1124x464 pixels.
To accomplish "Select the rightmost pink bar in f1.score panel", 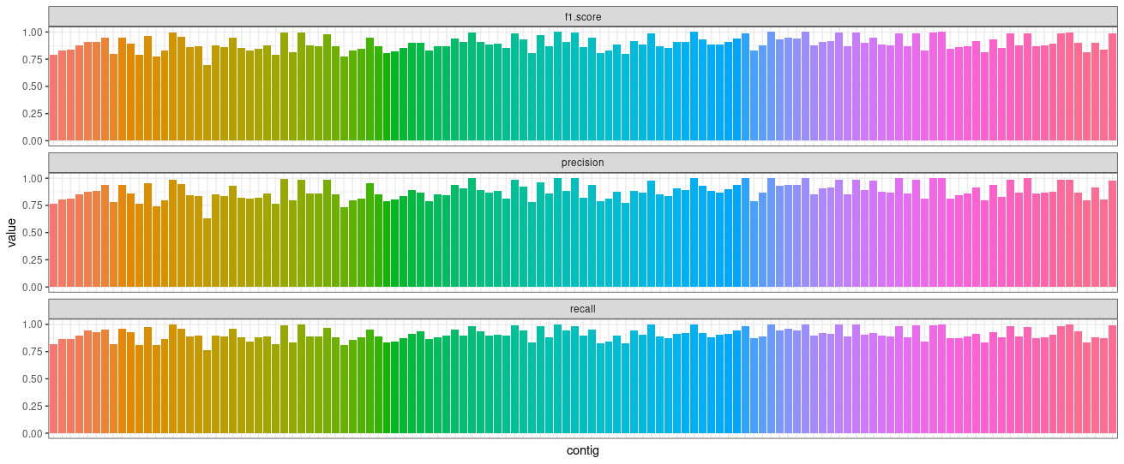I will coord(1112,86).
